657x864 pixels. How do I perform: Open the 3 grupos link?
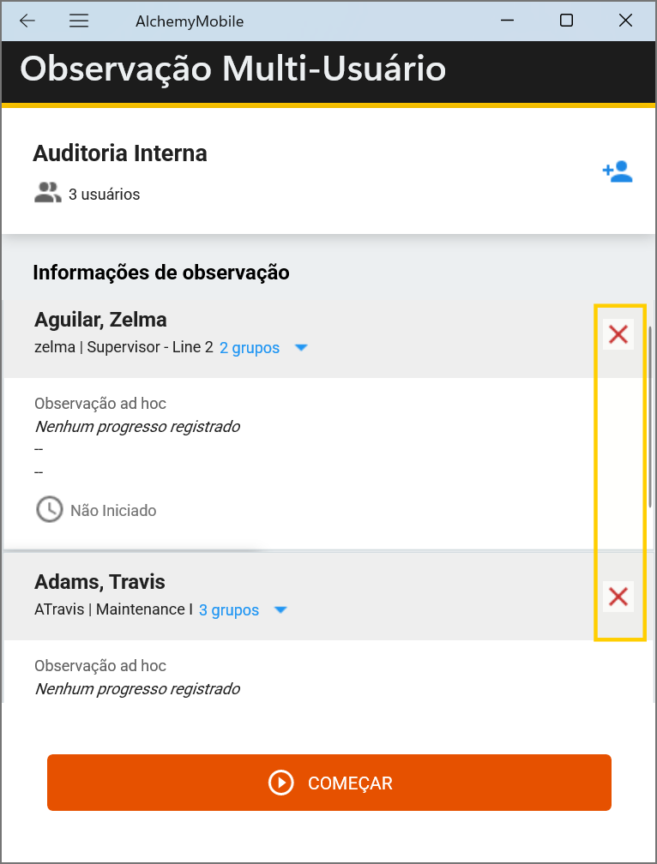pyautogui.click(x=229, y=610)
